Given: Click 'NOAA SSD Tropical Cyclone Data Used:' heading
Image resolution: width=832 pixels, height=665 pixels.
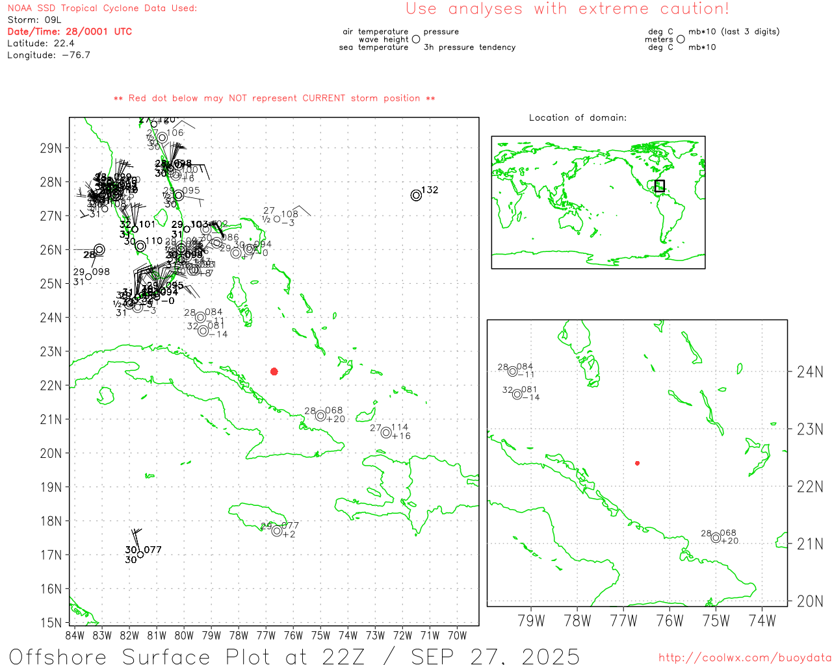Looking at the screenshot, I should tap(102, 8).
